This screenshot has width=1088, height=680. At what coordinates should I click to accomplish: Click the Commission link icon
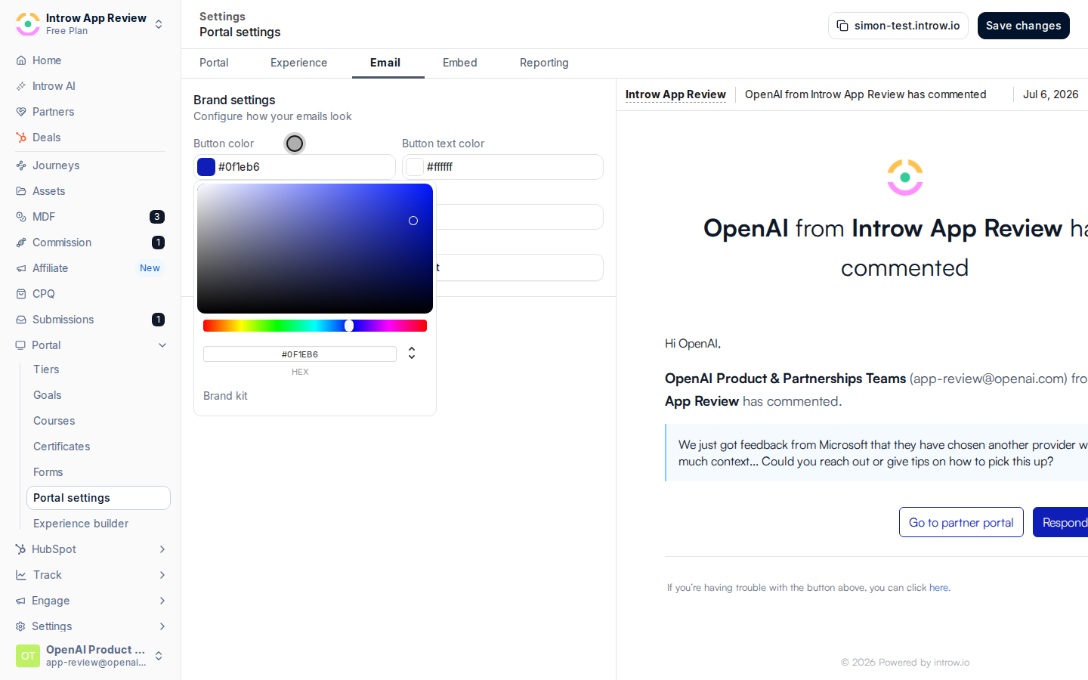pos(21,243)
